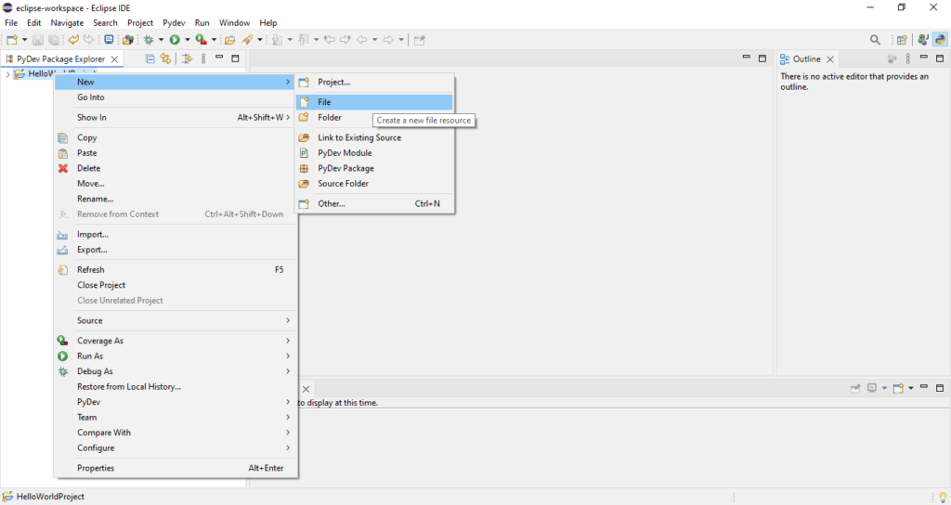Open the Navigate menu in menu bar
Image resolution: width=951 pixels, height=505 pixels.
point(67,22)
